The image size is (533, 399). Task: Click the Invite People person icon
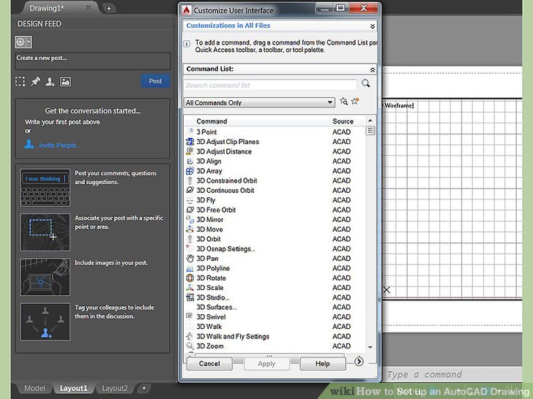[x=29, y=145]
